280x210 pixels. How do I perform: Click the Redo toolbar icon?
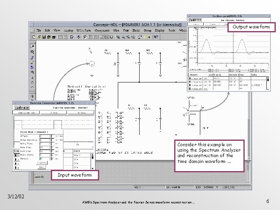click(65, 37)
